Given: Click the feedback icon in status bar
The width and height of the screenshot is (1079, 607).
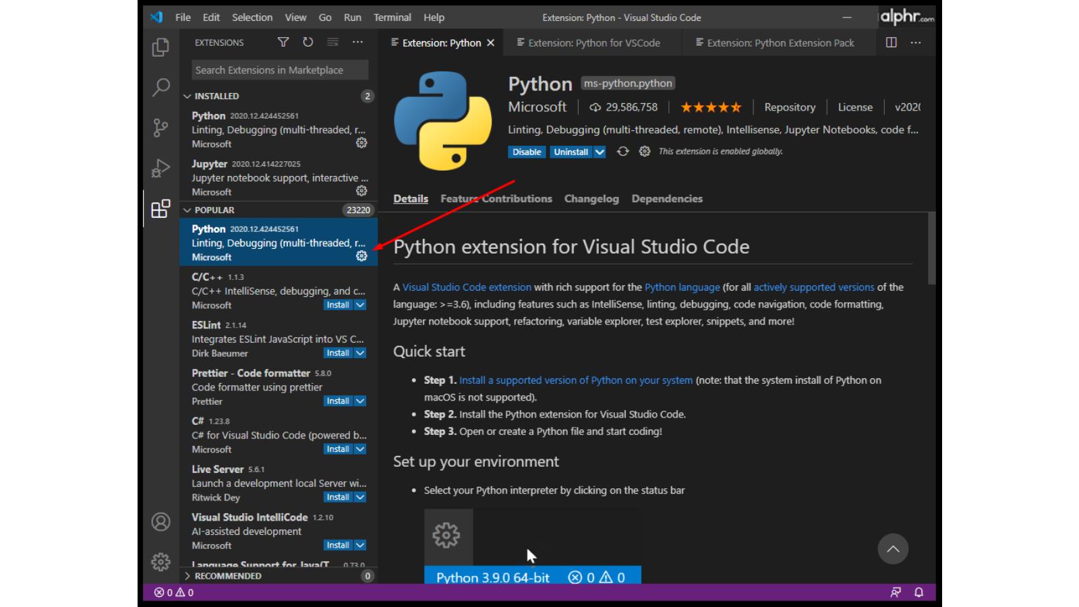Looking at the screenshot, I should [x=896, y=592].
